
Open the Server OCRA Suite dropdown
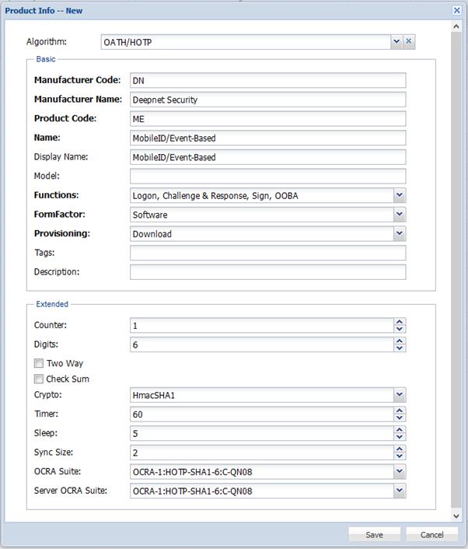pos(400,490)
